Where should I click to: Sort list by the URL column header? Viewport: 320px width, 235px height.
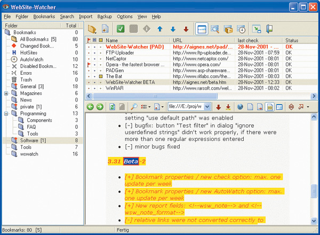[x=203, y=40]
